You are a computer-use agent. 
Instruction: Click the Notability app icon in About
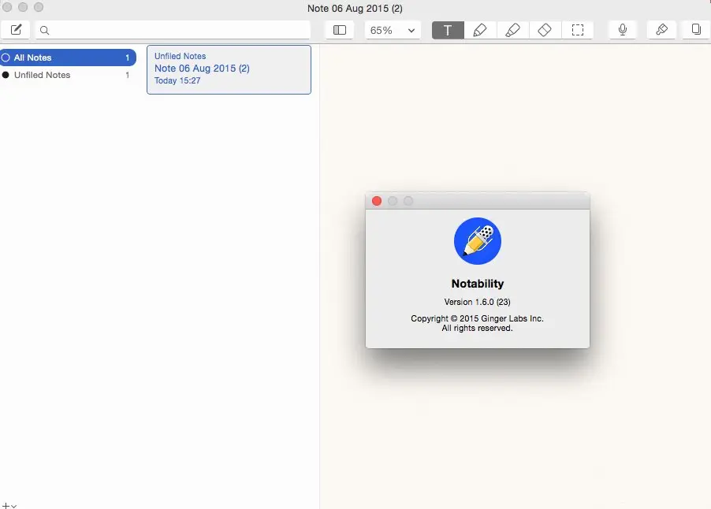click(478, 240)
